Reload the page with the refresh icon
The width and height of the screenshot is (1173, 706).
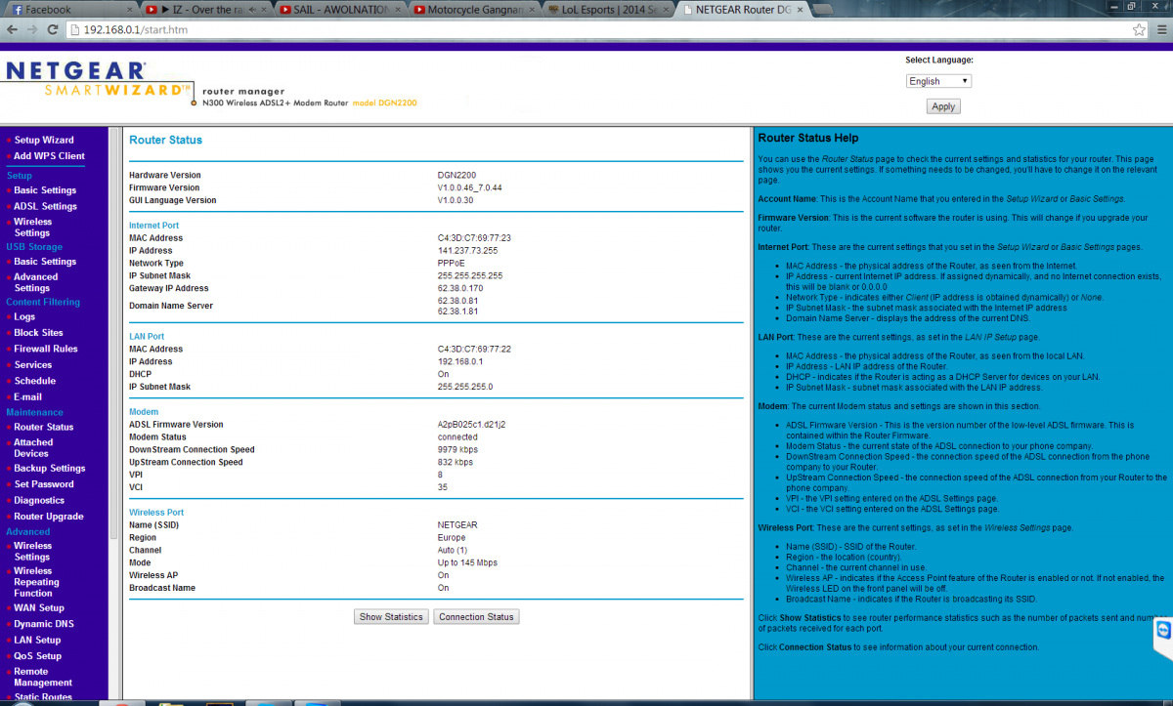point(54,29)
